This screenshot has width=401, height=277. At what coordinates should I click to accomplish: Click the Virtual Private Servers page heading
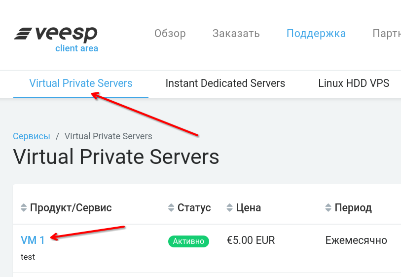[x=116, y=157]
